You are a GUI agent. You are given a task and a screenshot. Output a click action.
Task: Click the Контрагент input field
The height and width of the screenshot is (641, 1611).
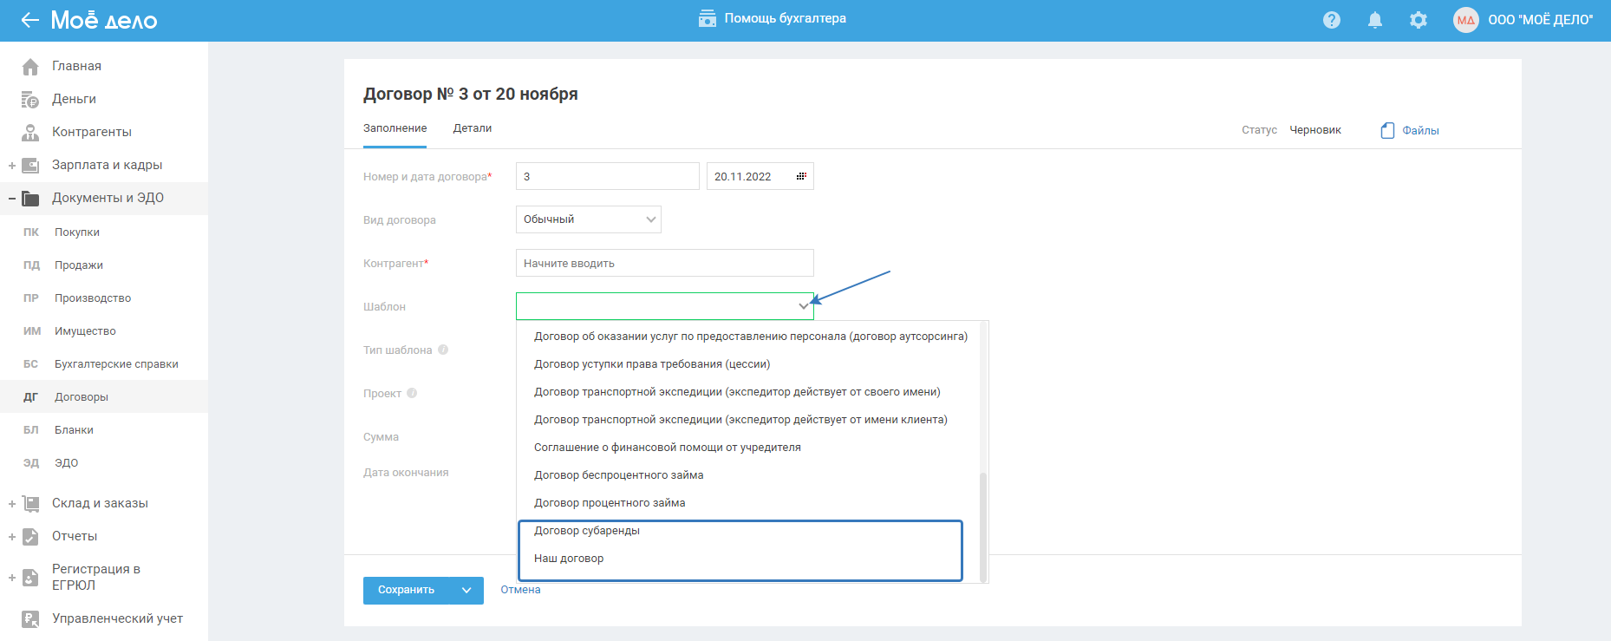coord(664,263)
